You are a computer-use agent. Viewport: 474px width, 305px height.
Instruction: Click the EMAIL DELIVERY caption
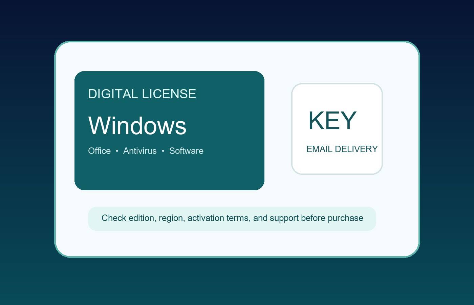click(342, 149)
